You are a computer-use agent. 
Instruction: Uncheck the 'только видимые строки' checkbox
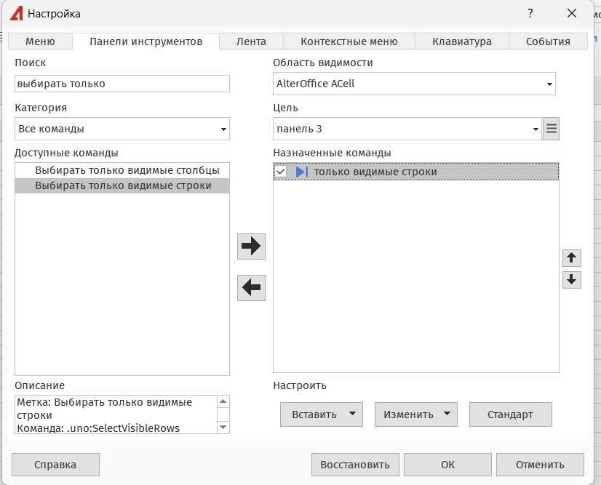click(x=281, y=172)
